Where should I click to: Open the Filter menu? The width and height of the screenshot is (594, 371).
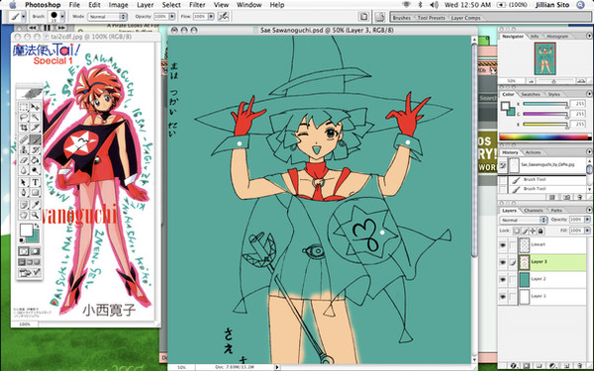(x=197, y=5)
